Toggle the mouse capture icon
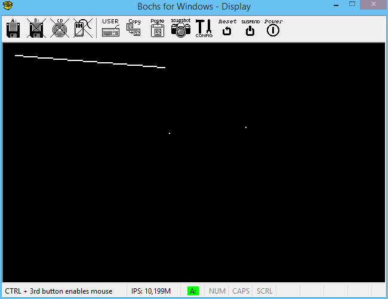Viewport: 388px width, 299px height. [x=83, y=28]
